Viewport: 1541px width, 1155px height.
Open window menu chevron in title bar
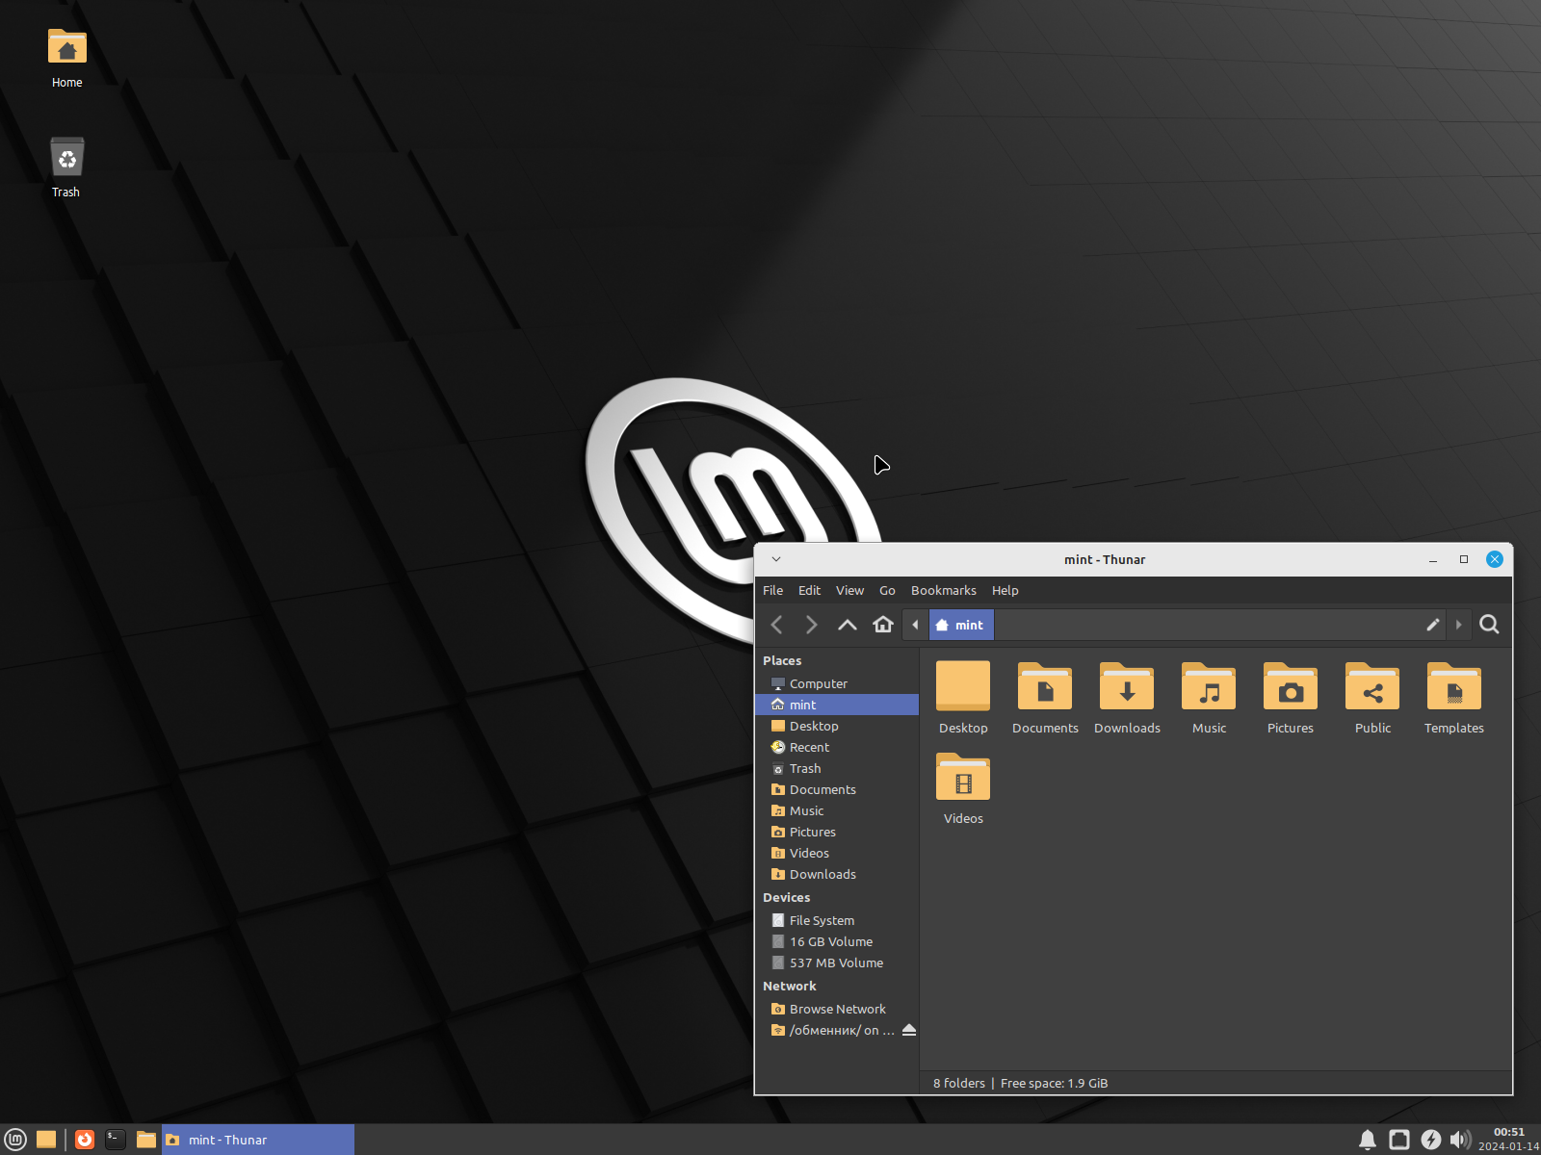(776, 559)
